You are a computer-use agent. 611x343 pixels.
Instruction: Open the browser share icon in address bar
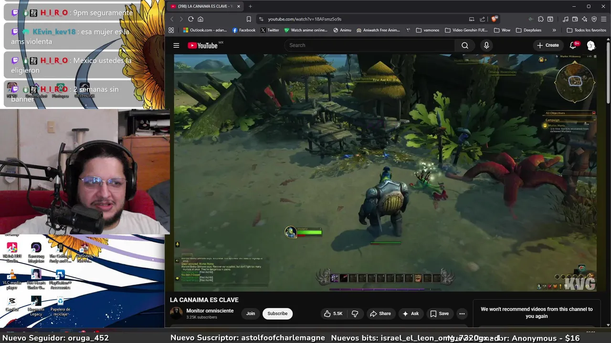coord(482,19)
